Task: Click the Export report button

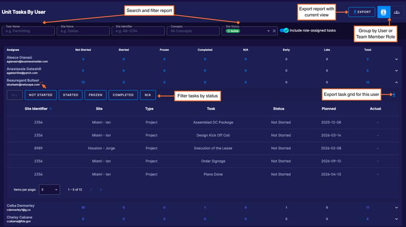Action: 362,12
